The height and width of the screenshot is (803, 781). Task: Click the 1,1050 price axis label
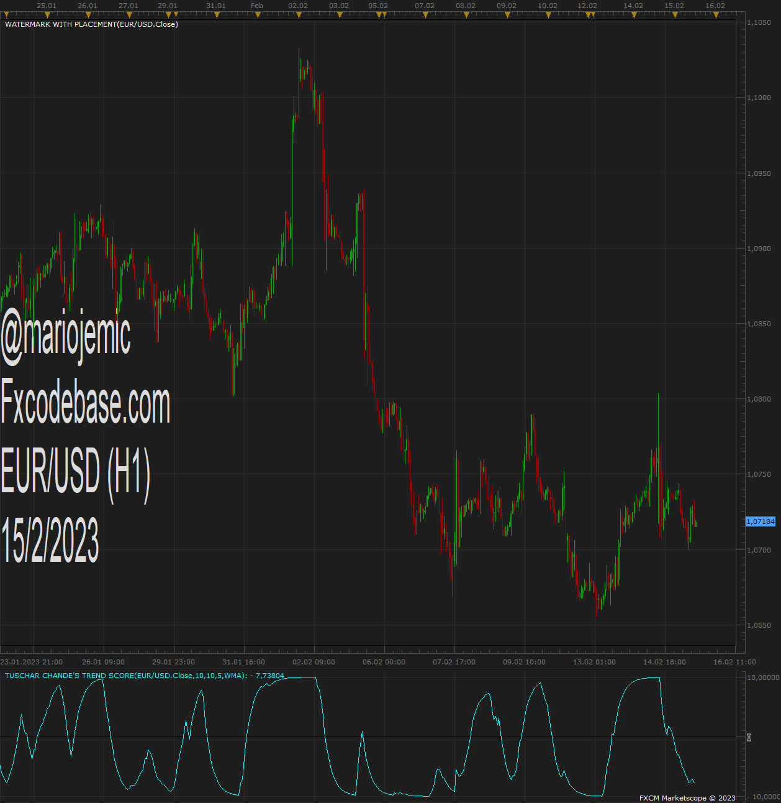759,22
